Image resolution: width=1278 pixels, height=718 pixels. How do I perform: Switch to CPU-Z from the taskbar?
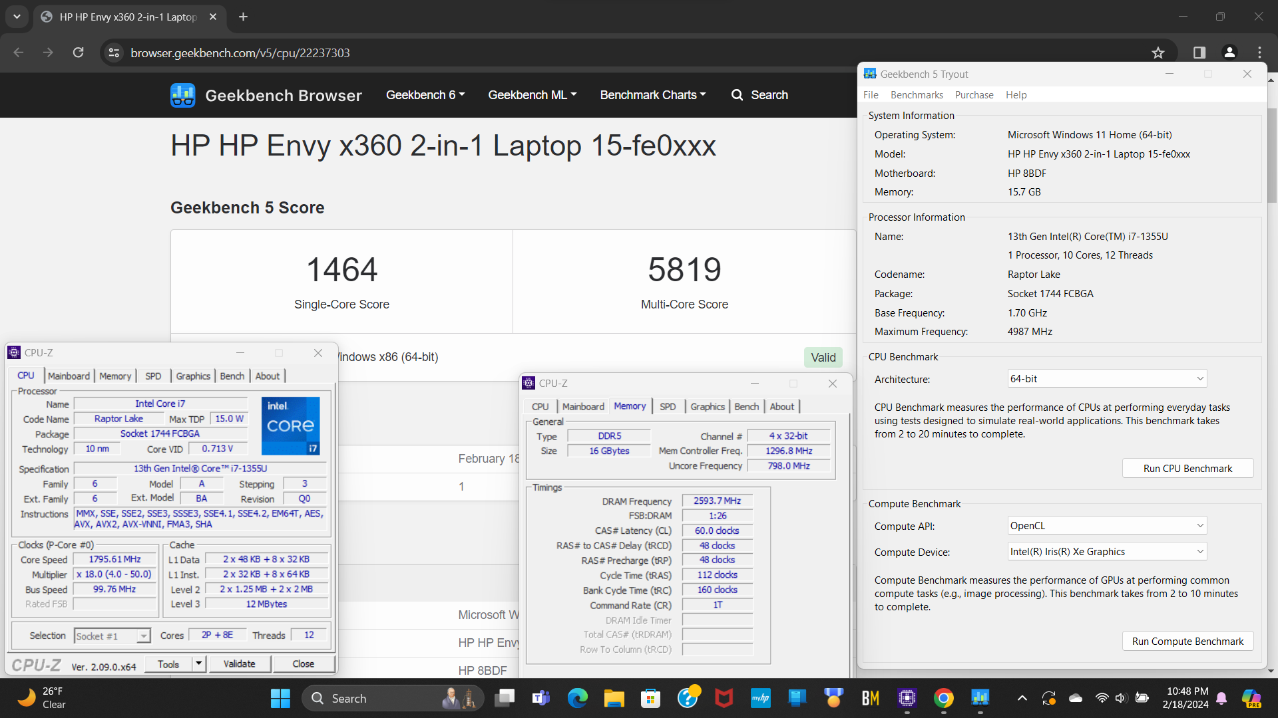tap(907, 698)
